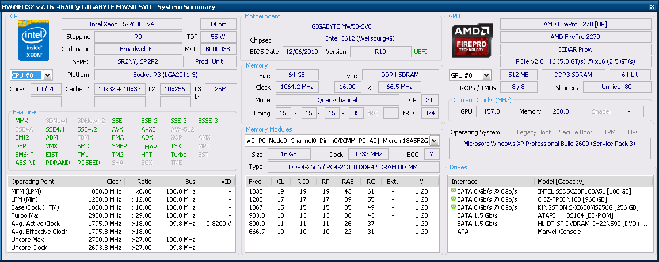Expand the memory module selection dropdown
659x262 pixels.
click(434, 141)
